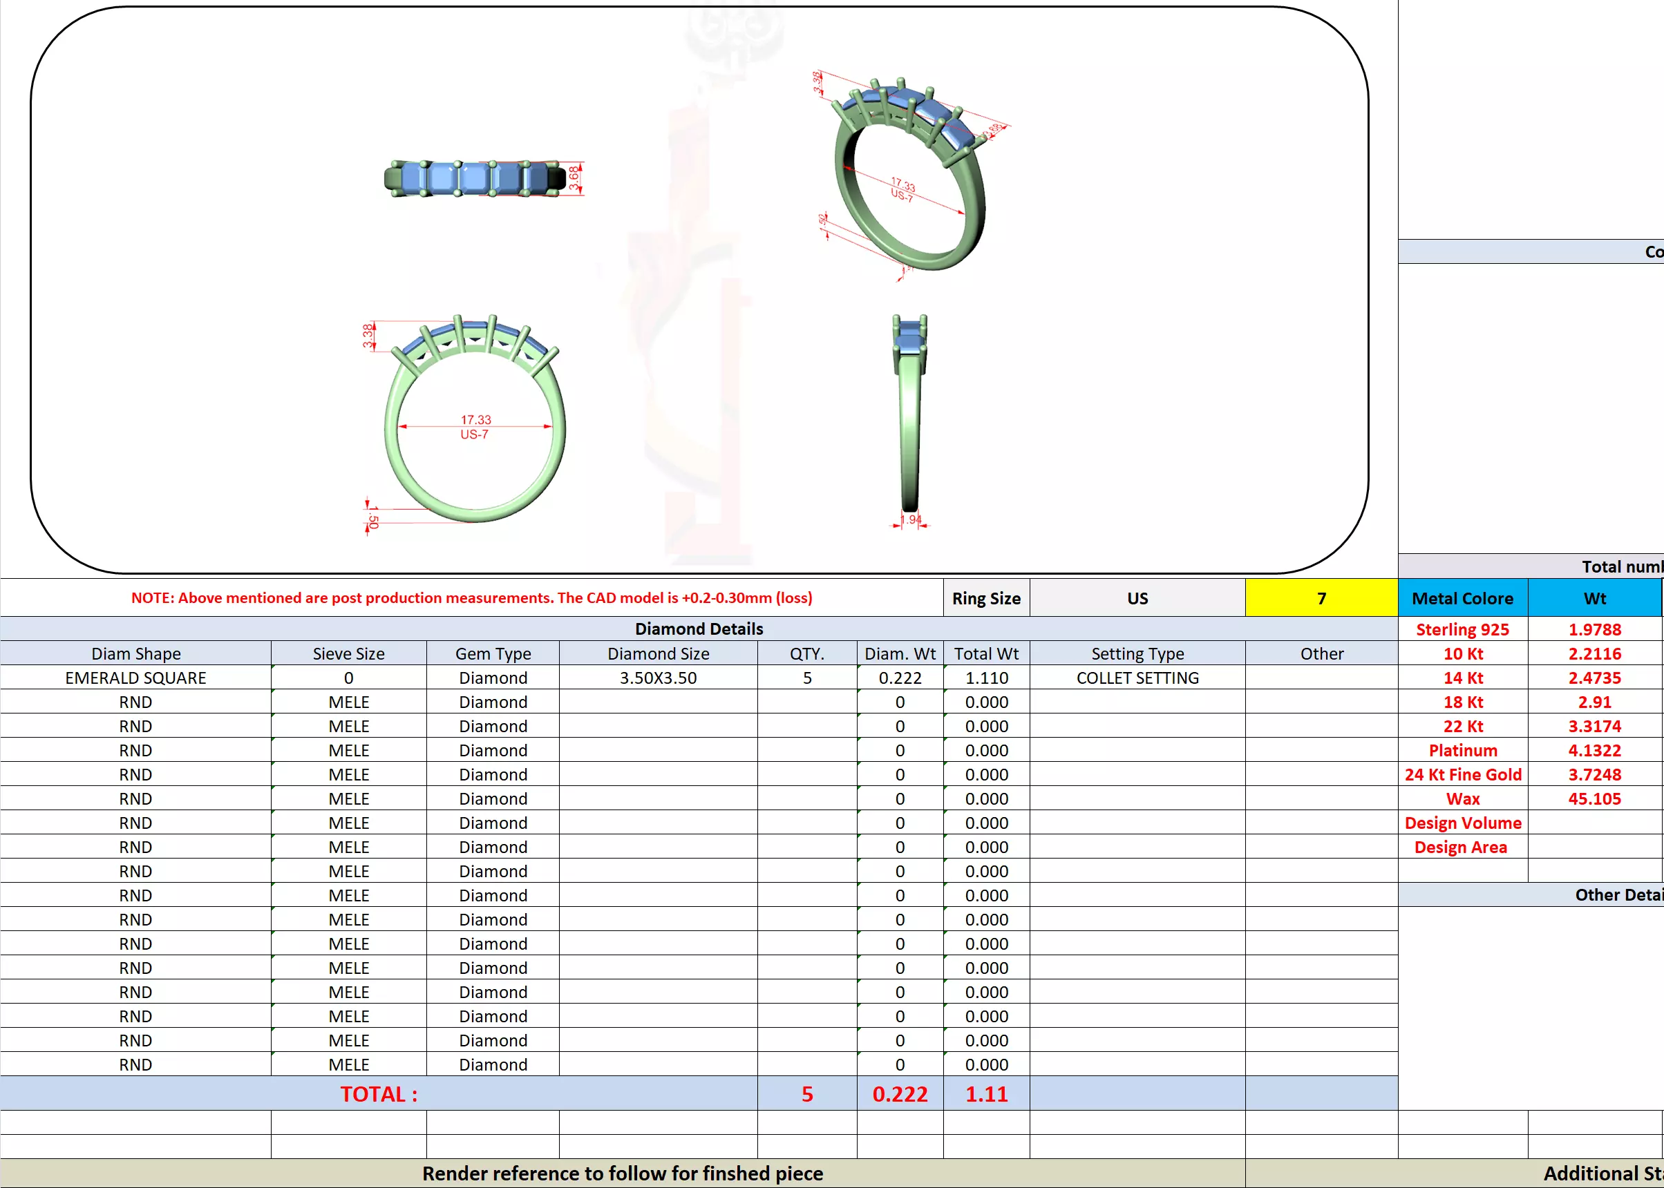Click the Render reference banner
The image size is (1664, 1188).
coord(622,1173)
